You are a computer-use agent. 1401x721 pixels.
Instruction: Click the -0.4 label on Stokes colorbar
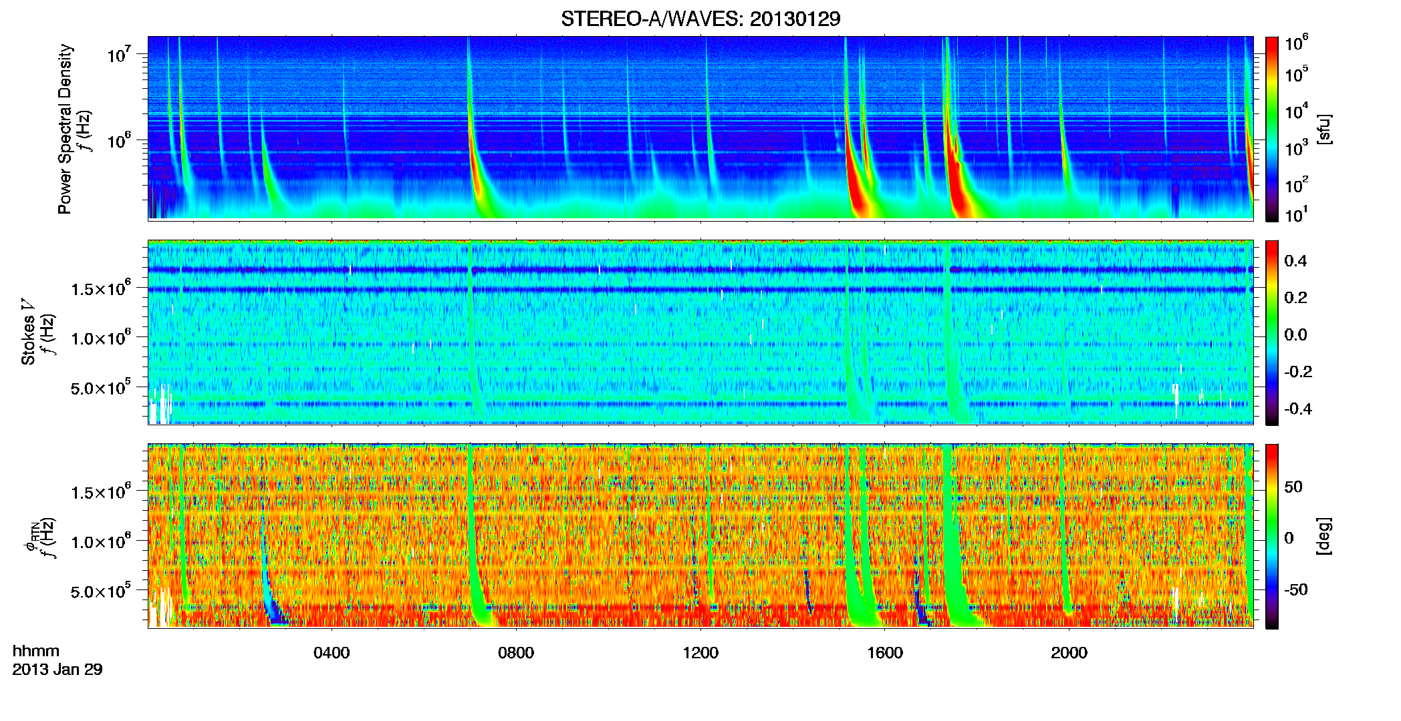(1298, 409)
